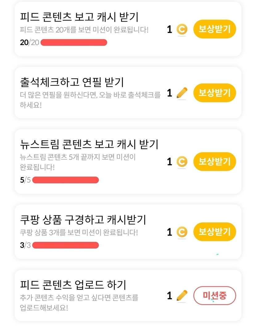Click the pencil icon for 피드 콘텐츠 업로드

(x=182, y=296)
